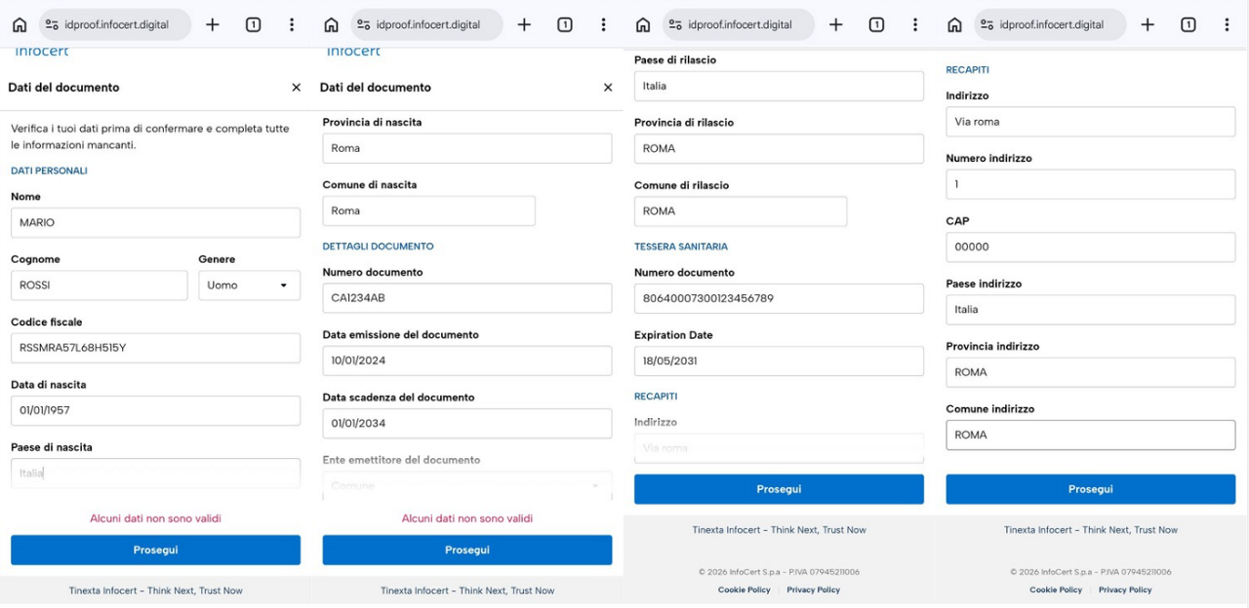Close the dialog above Provincia di nascita

608,88
